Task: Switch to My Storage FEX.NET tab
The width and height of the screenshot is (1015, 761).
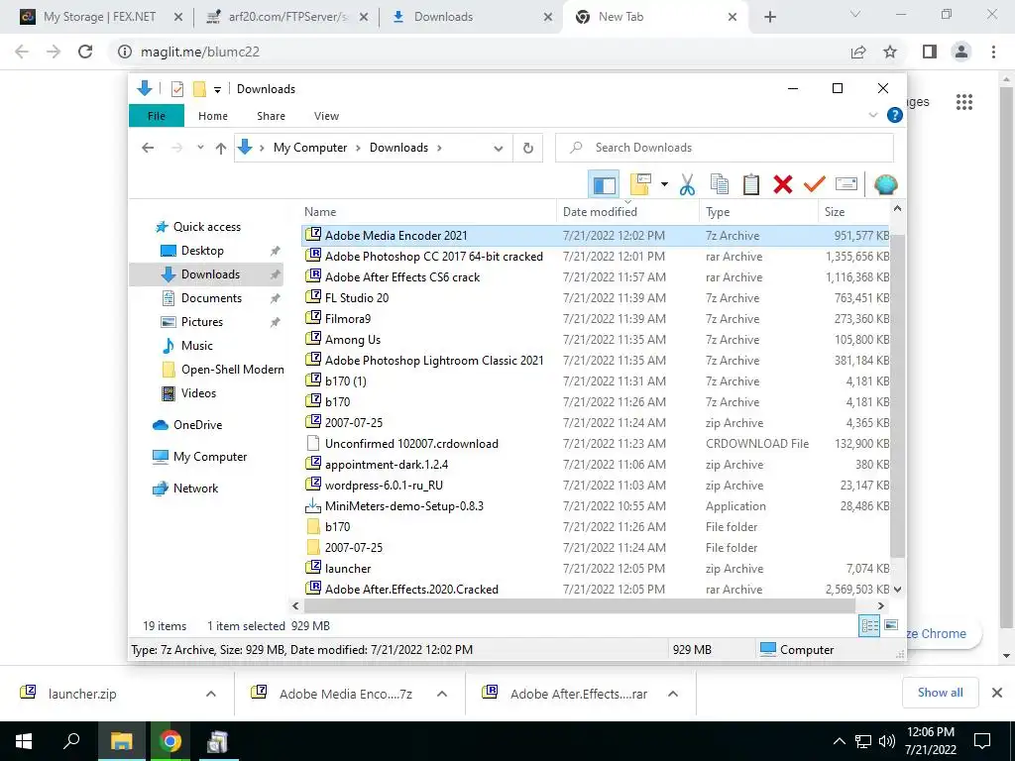Action: click(99, 17)
